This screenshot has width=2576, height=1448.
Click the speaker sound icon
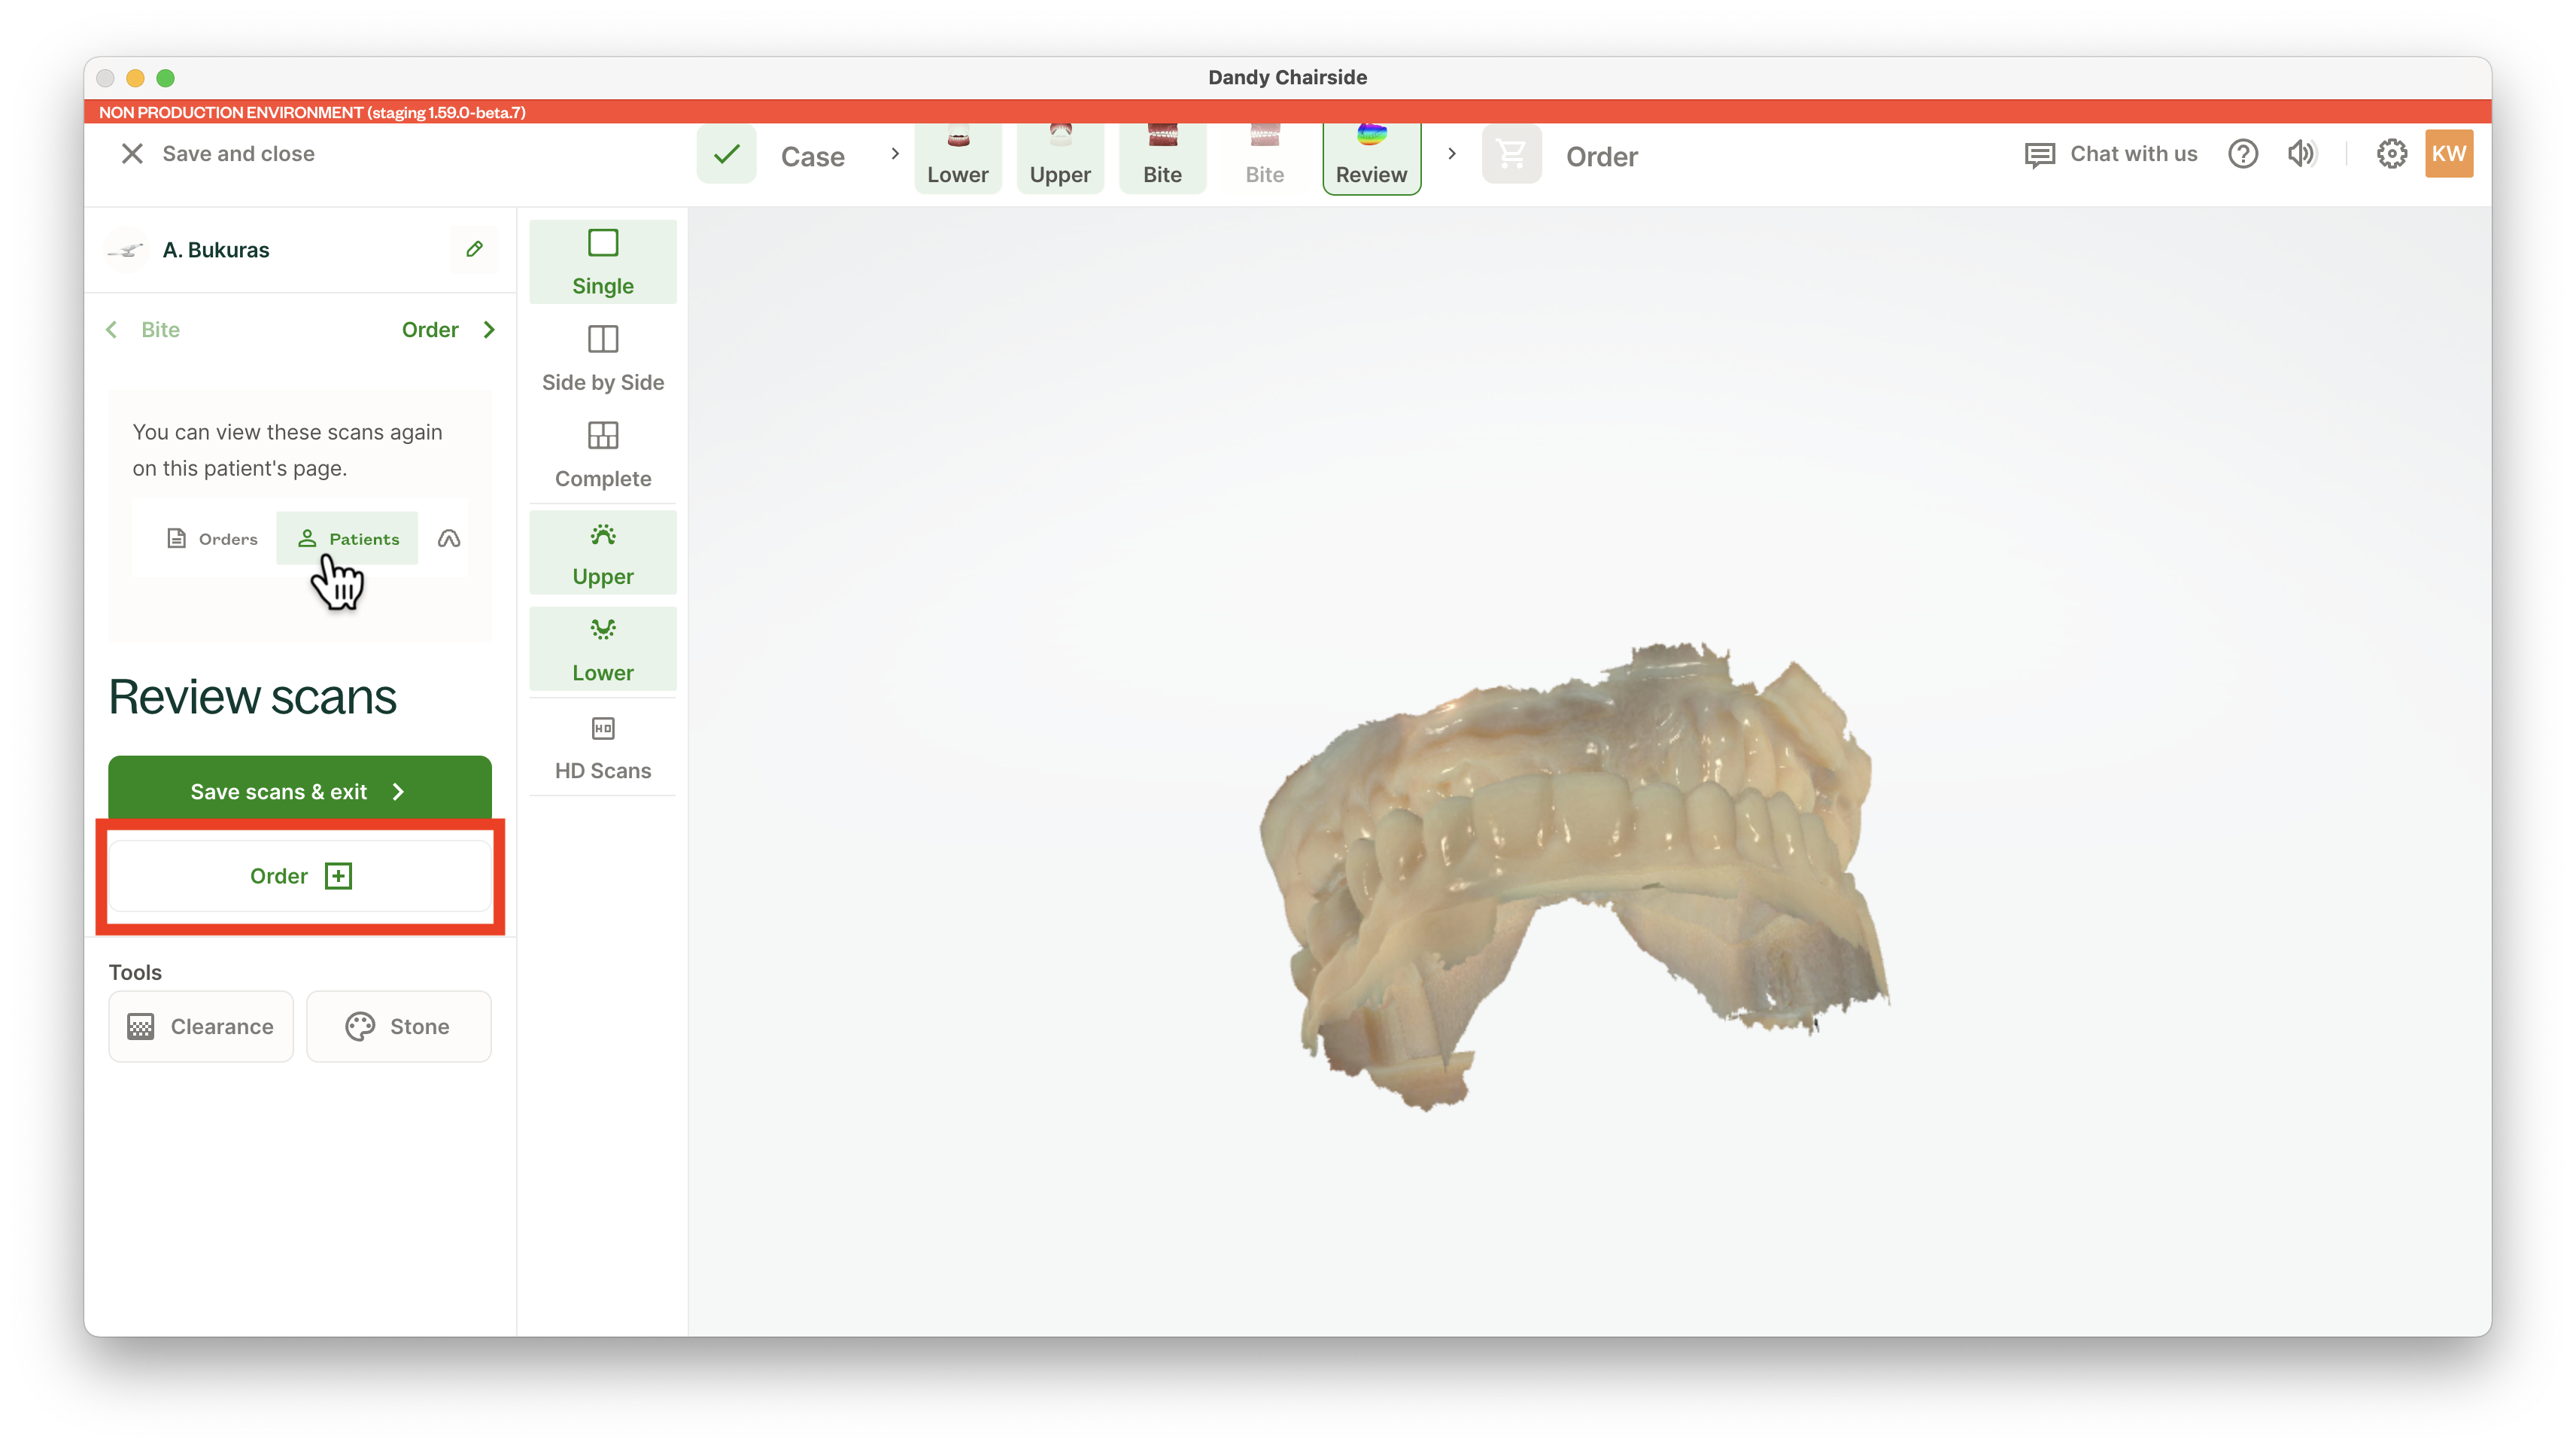(x=2301, y=154)
